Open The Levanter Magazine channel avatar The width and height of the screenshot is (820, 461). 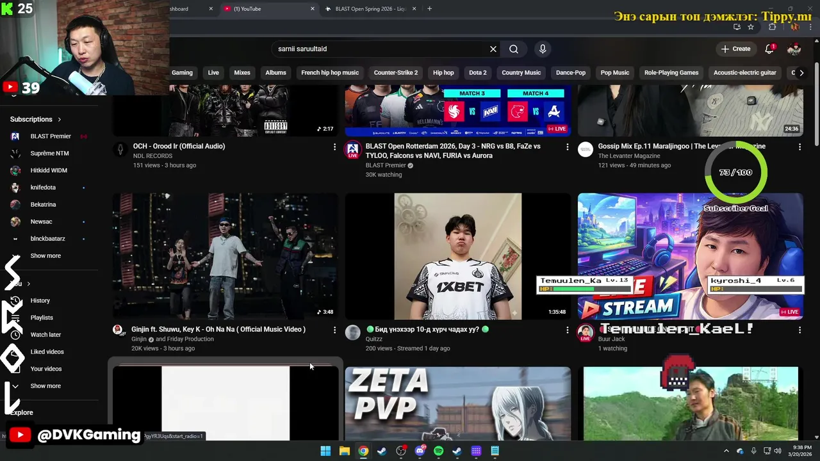585,150
